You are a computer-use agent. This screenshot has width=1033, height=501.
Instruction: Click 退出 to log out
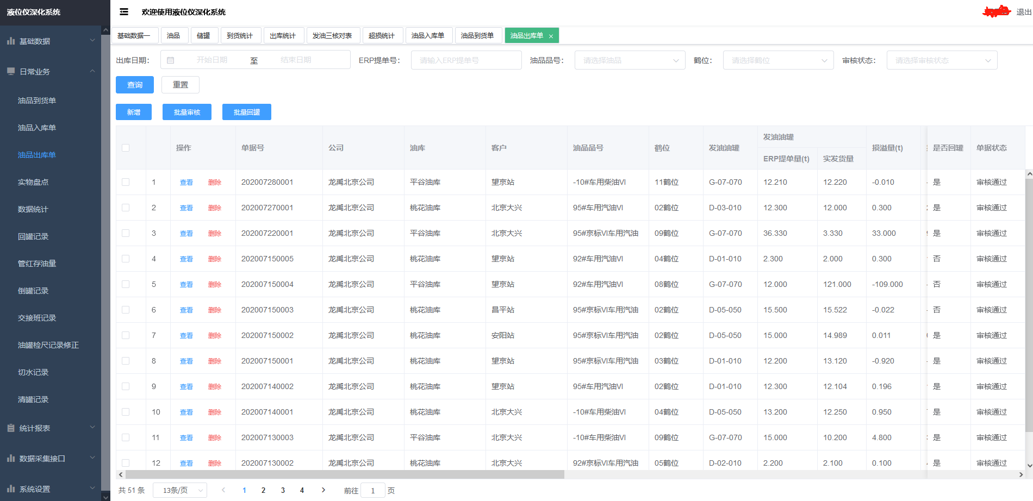1024,12
